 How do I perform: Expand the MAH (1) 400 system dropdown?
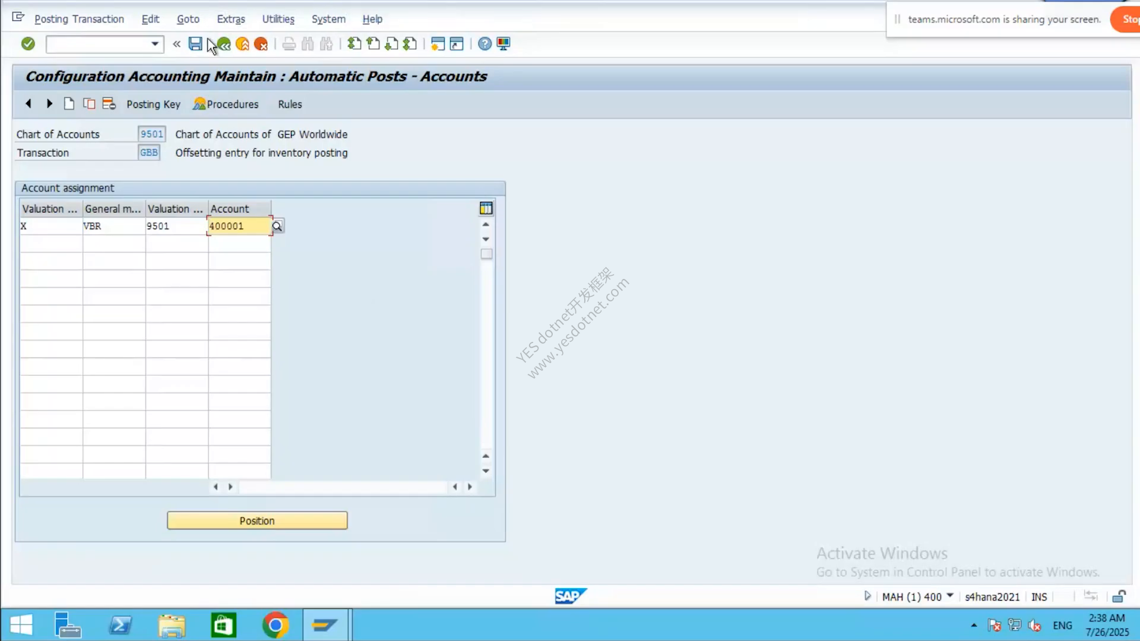pos(950,596)
